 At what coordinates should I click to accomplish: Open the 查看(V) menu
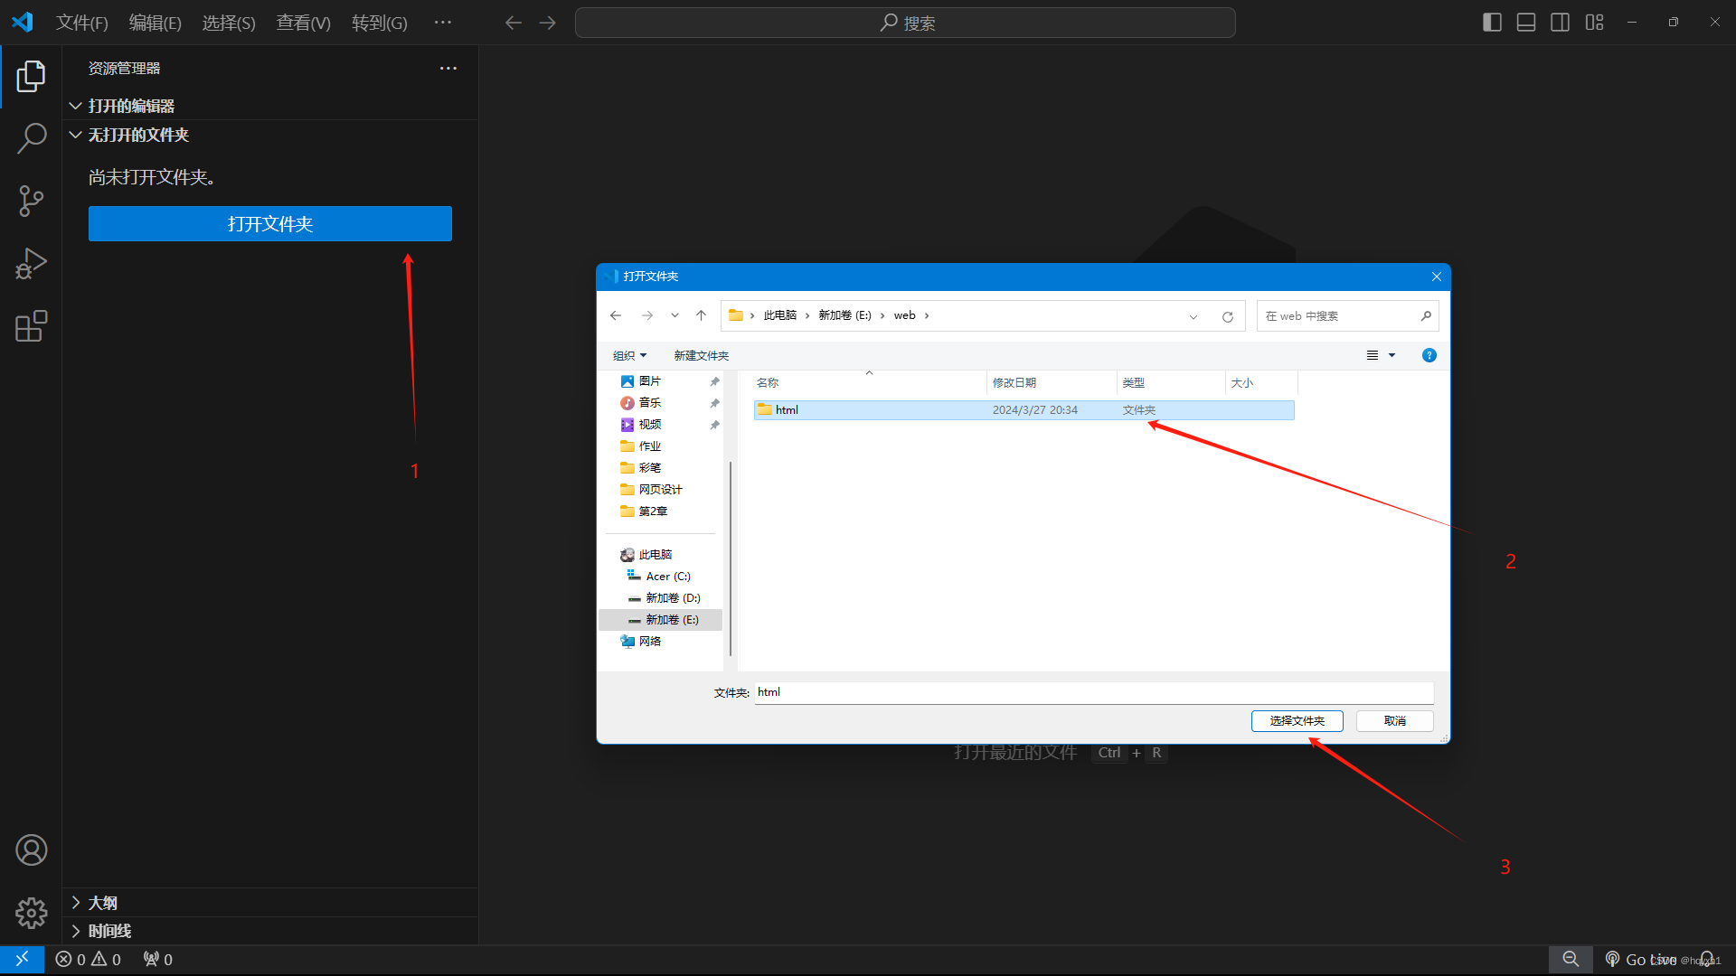[x=303, y=23]
